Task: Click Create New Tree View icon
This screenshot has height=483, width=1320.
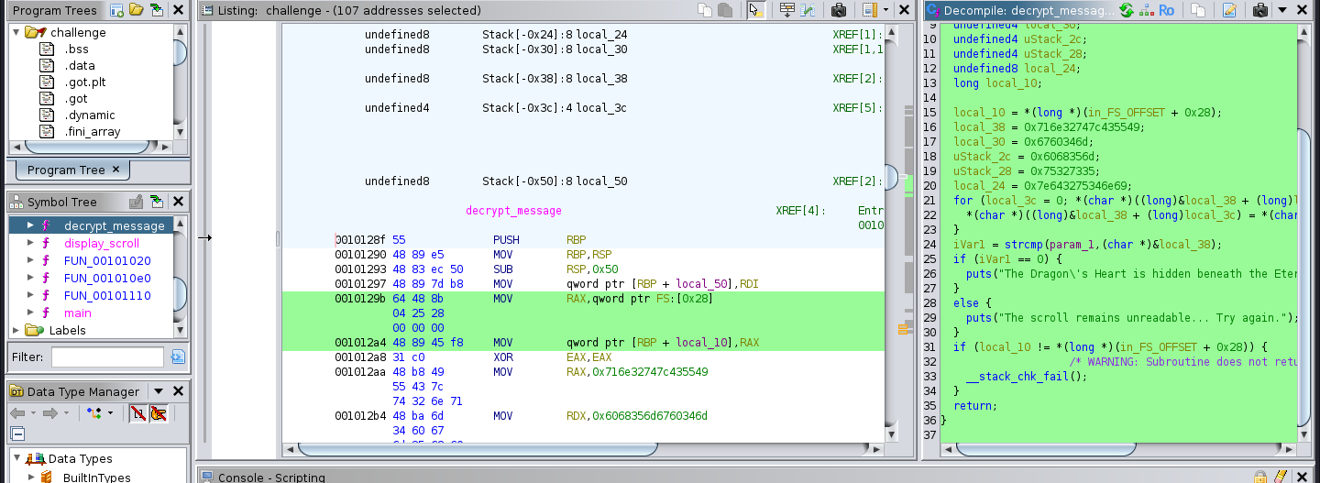Action: coord(116,10)
